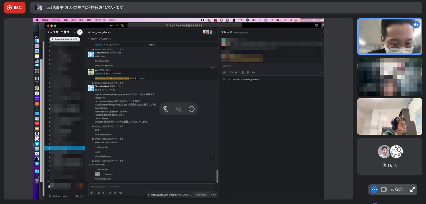This screenshot has height=204, width=426.
Task: Click 関連ページを追加する link
Action: pyautogui.click(x=99, y=39)
